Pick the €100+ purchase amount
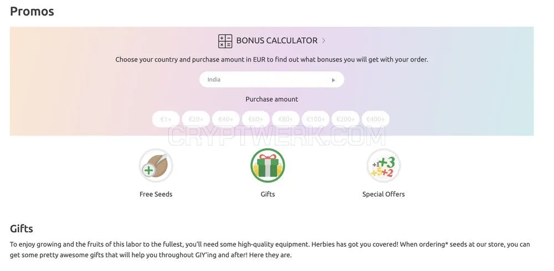554x271 pixels. coord(316,119)
